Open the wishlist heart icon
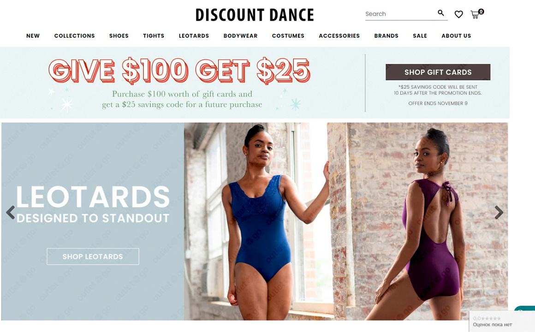Image resolution: width=535 pixels, height=332 pixels. click(458, 14)
